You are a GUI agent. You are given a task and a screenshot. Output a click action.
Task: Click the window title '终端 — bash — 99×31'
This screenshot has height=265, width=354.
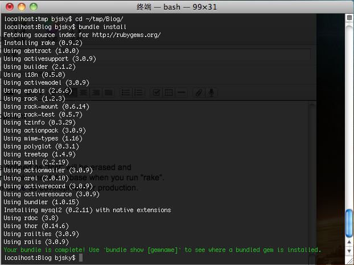tap(176, 7)
